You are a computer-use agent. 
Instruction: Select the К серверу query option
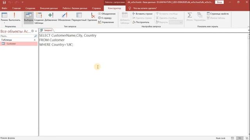point(105,18)
